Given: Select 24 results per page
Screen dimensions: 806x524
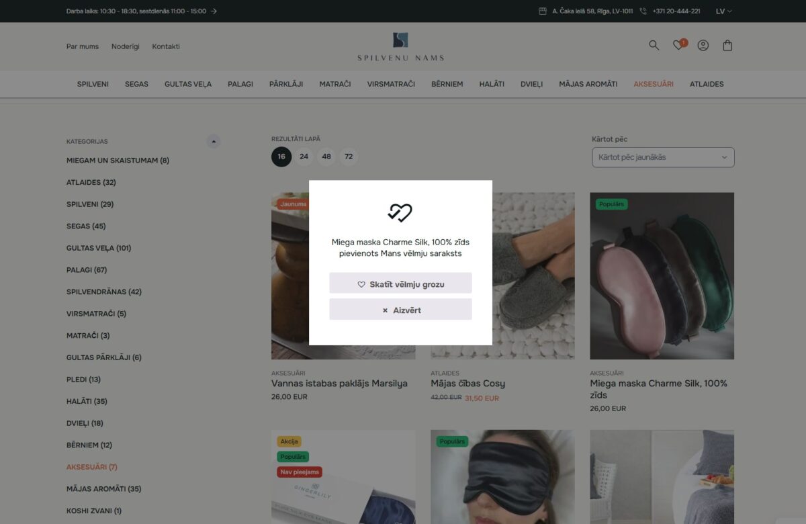Looking at the screenshot, I should tap(304, 157).
